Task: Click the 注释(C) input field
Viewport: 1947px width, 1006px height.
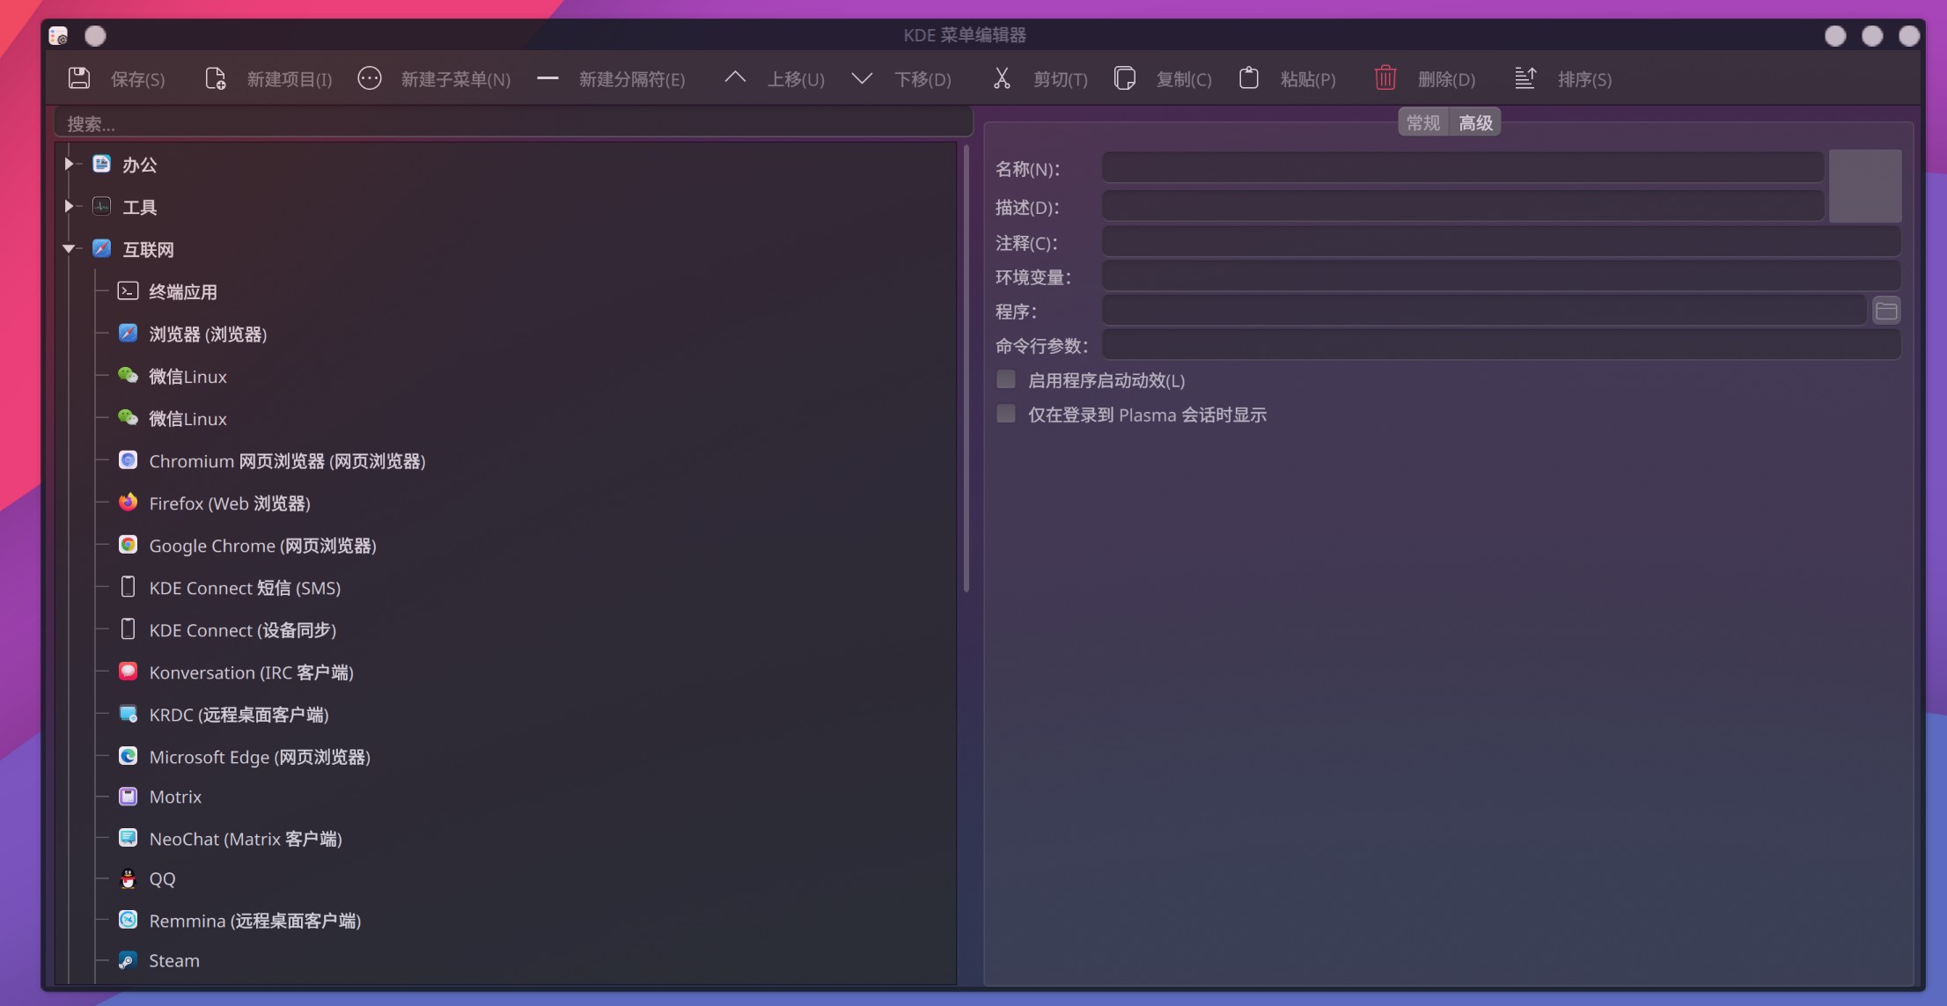Action: 1502,242
